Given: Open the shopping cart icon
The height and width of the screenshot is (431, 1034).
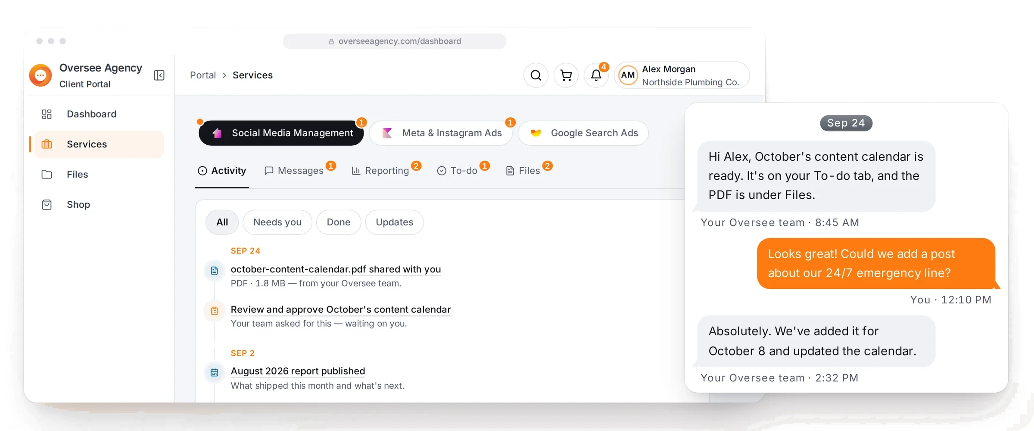Looking at the screenshot, I should 566,75.
